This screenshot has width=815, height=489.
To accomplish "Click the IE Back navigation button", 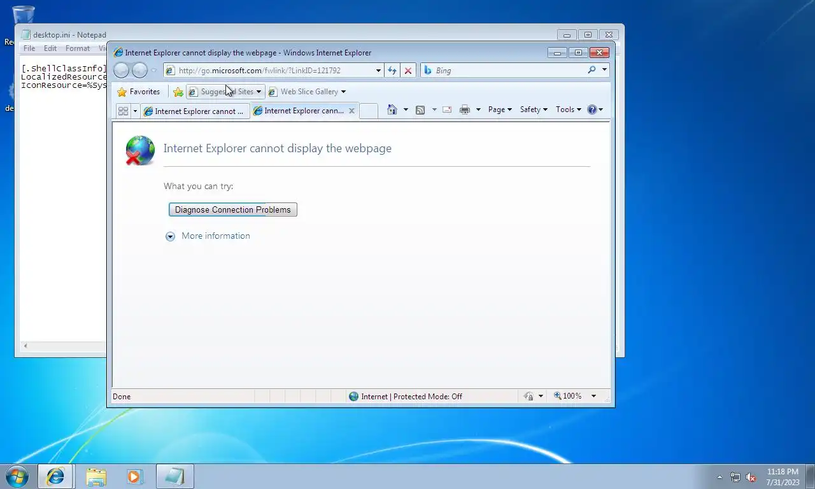I will (x=121, y=71).
